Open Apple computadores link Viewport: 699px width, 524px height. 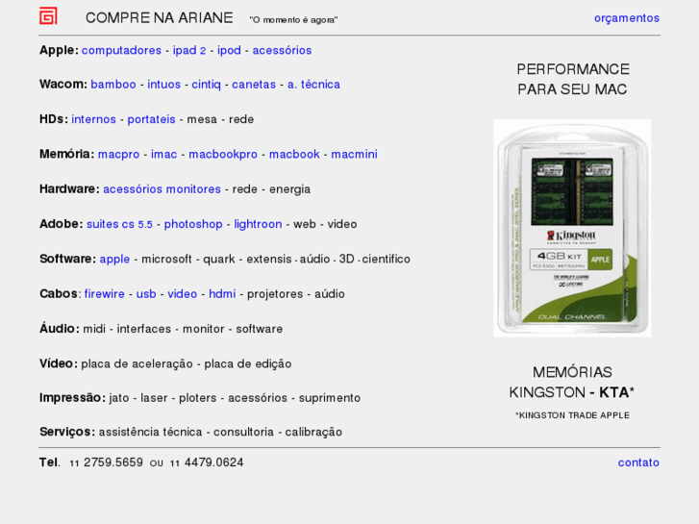coord(121,50)
